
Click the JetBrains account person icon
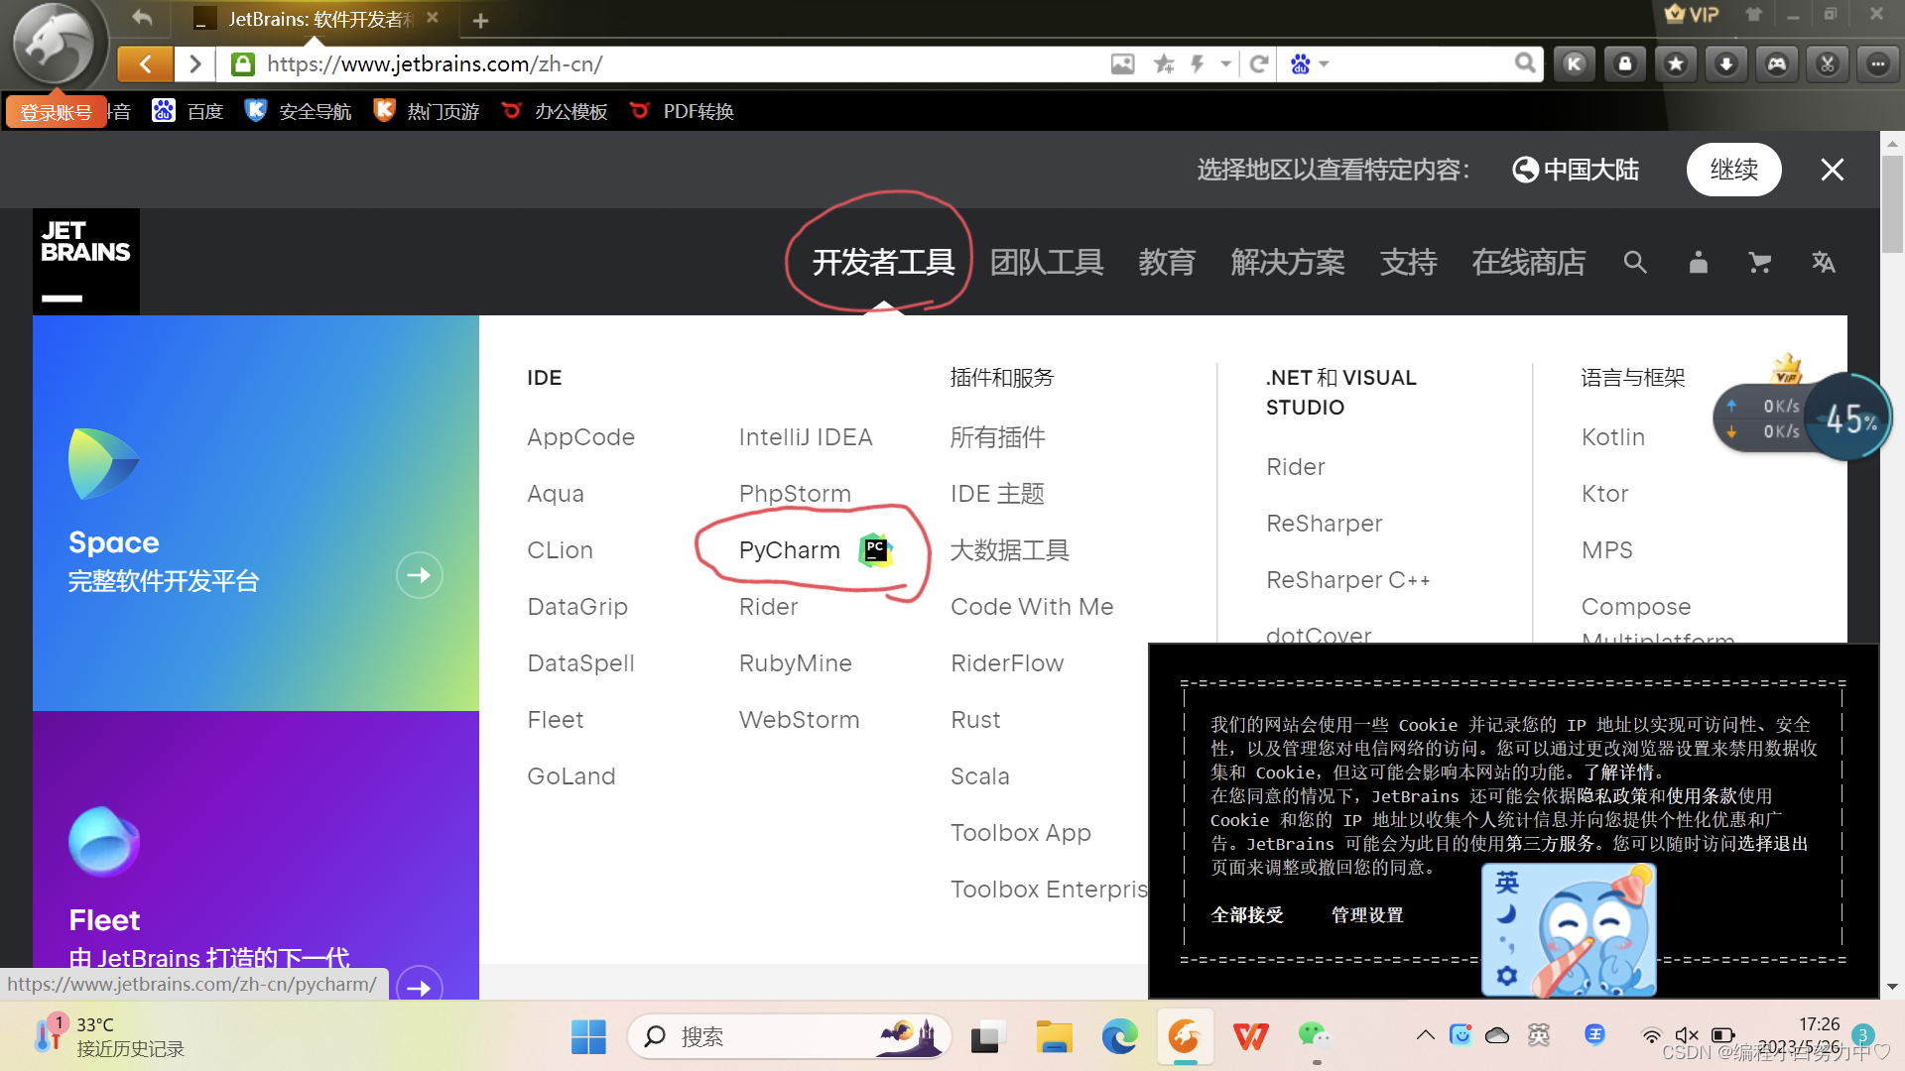(x=1699, y=262)
